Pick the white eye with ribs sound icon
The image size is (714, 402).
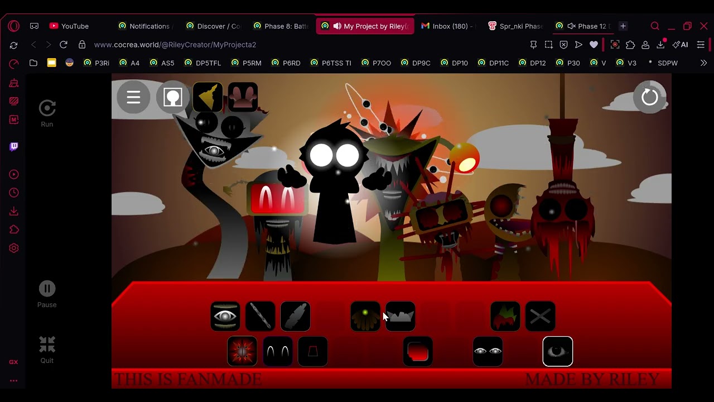click(225, 317)
